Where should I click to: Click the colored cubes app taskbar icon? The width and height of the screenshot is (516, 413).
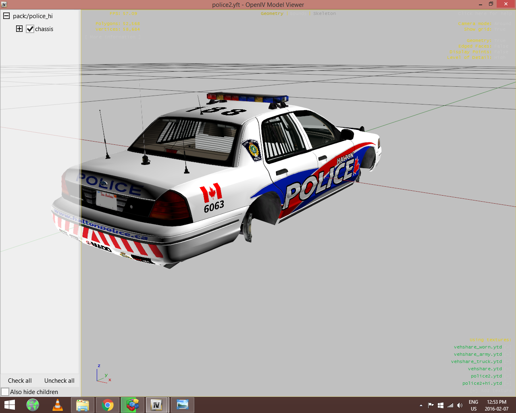click(x=132, y=405)
